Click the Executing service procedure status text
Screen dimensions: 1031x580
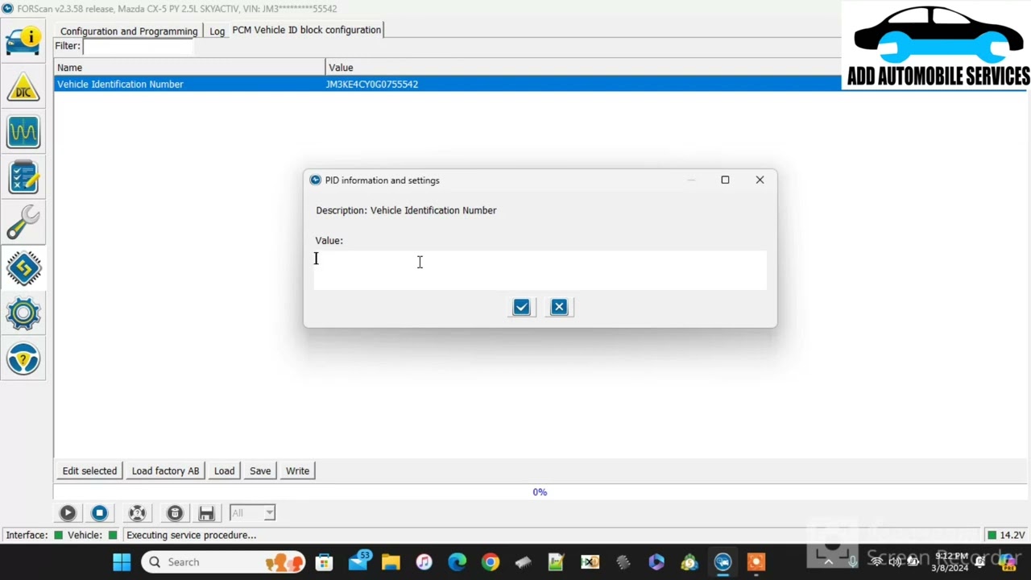191,535
